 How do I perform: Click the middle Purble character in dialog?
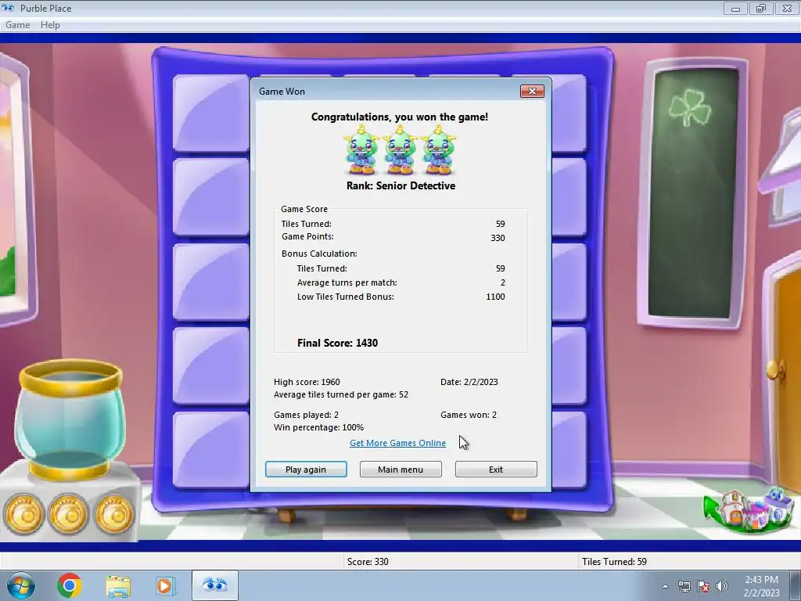coord(400,150)
